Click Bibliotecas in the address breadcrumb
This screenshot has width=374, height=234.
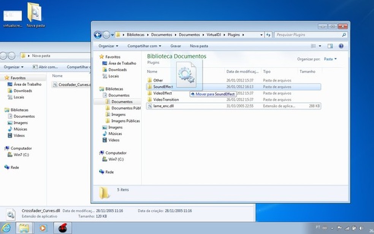135,35
